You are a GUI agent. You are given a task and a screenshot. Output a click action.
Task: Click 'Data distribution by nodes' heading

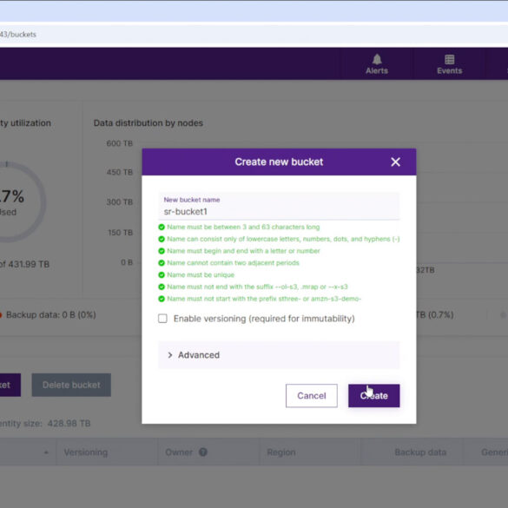[x=148, y=123]
